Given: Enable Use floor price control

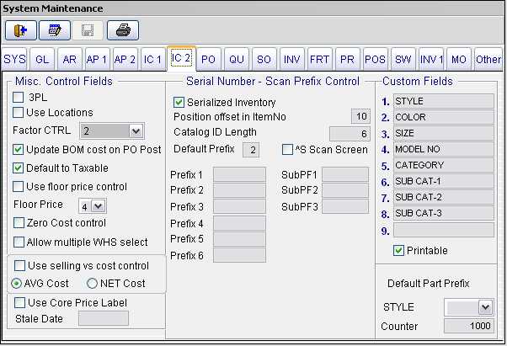Looking at the screenshot, I should [x=19, y=186].
